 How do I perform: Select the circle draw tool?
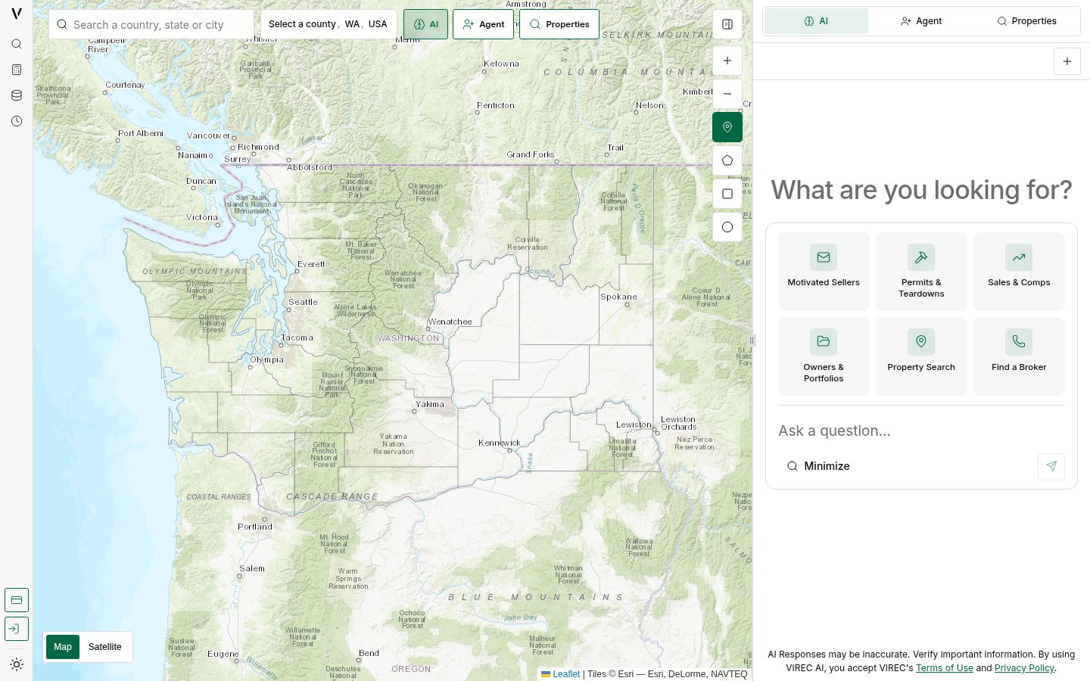pos(727,227)
